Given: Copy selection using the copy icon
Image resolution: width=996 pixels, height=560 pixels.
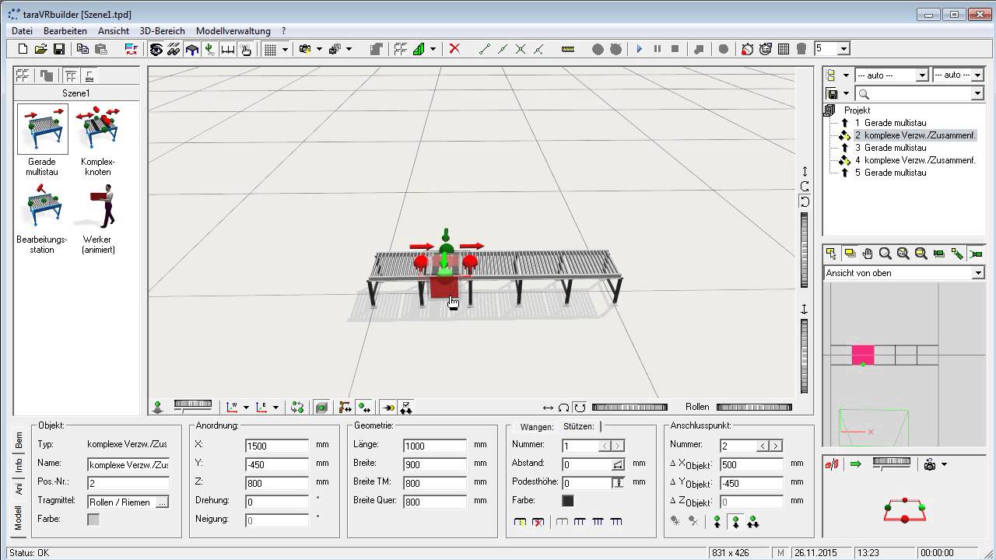Looking at the screenshot, I should coord(82,49).
